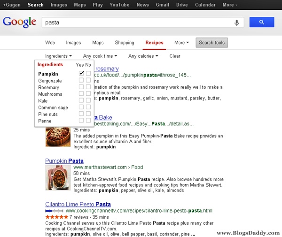This screenshot has width=282, height=237.
Task: Tick the Yes checkbox for Gorgonzola
Action: click(x=81, y=80)
